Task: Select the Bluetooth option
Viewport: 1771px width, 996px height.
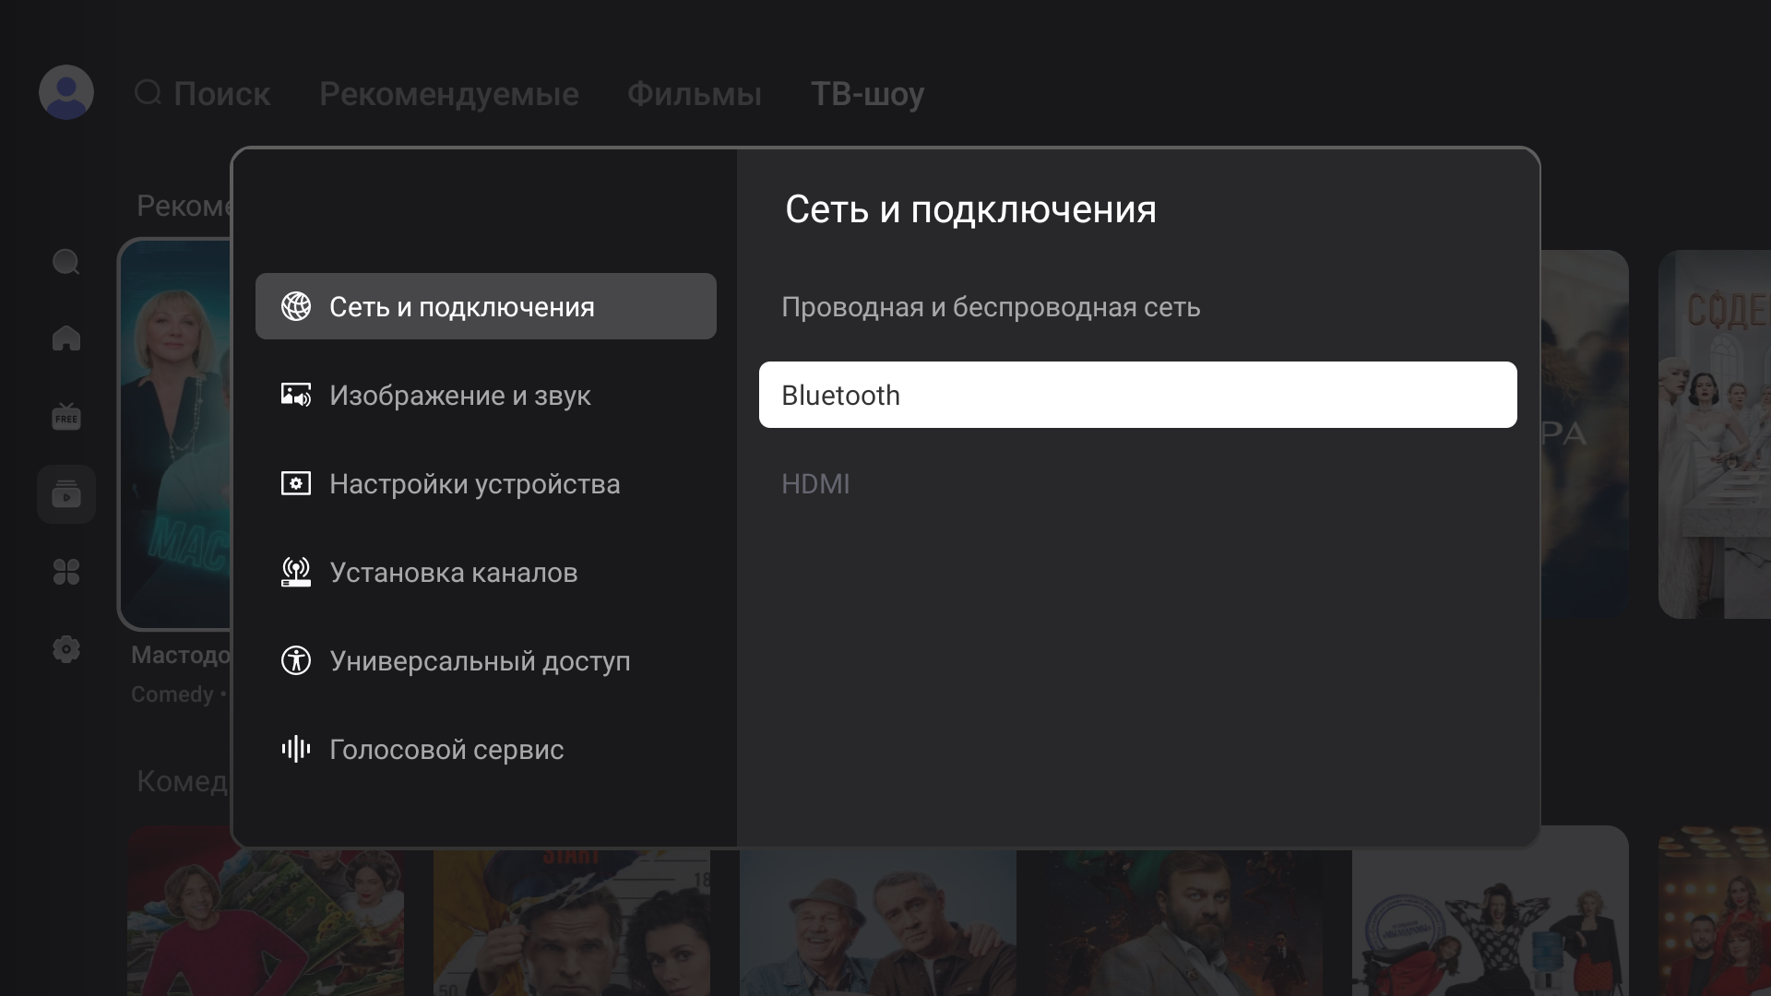Action: 1137,395
